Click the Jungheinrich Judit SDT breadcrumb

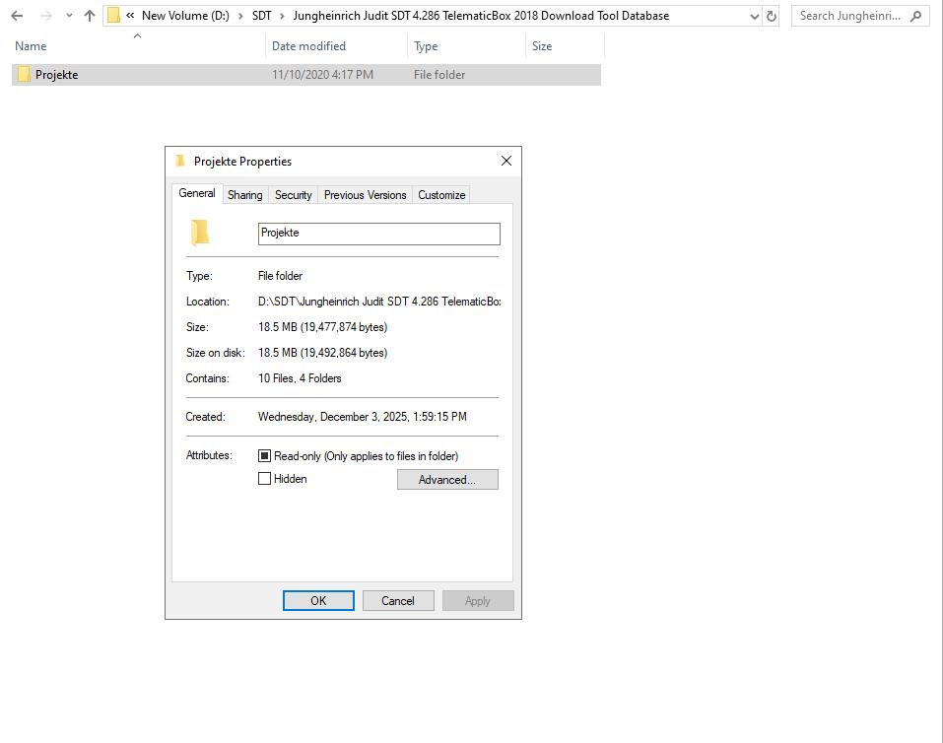(481, 16)
